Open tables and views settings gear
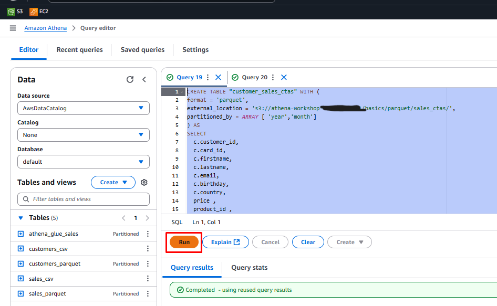The width and height of the screenshot is (497, 306). 144,183
